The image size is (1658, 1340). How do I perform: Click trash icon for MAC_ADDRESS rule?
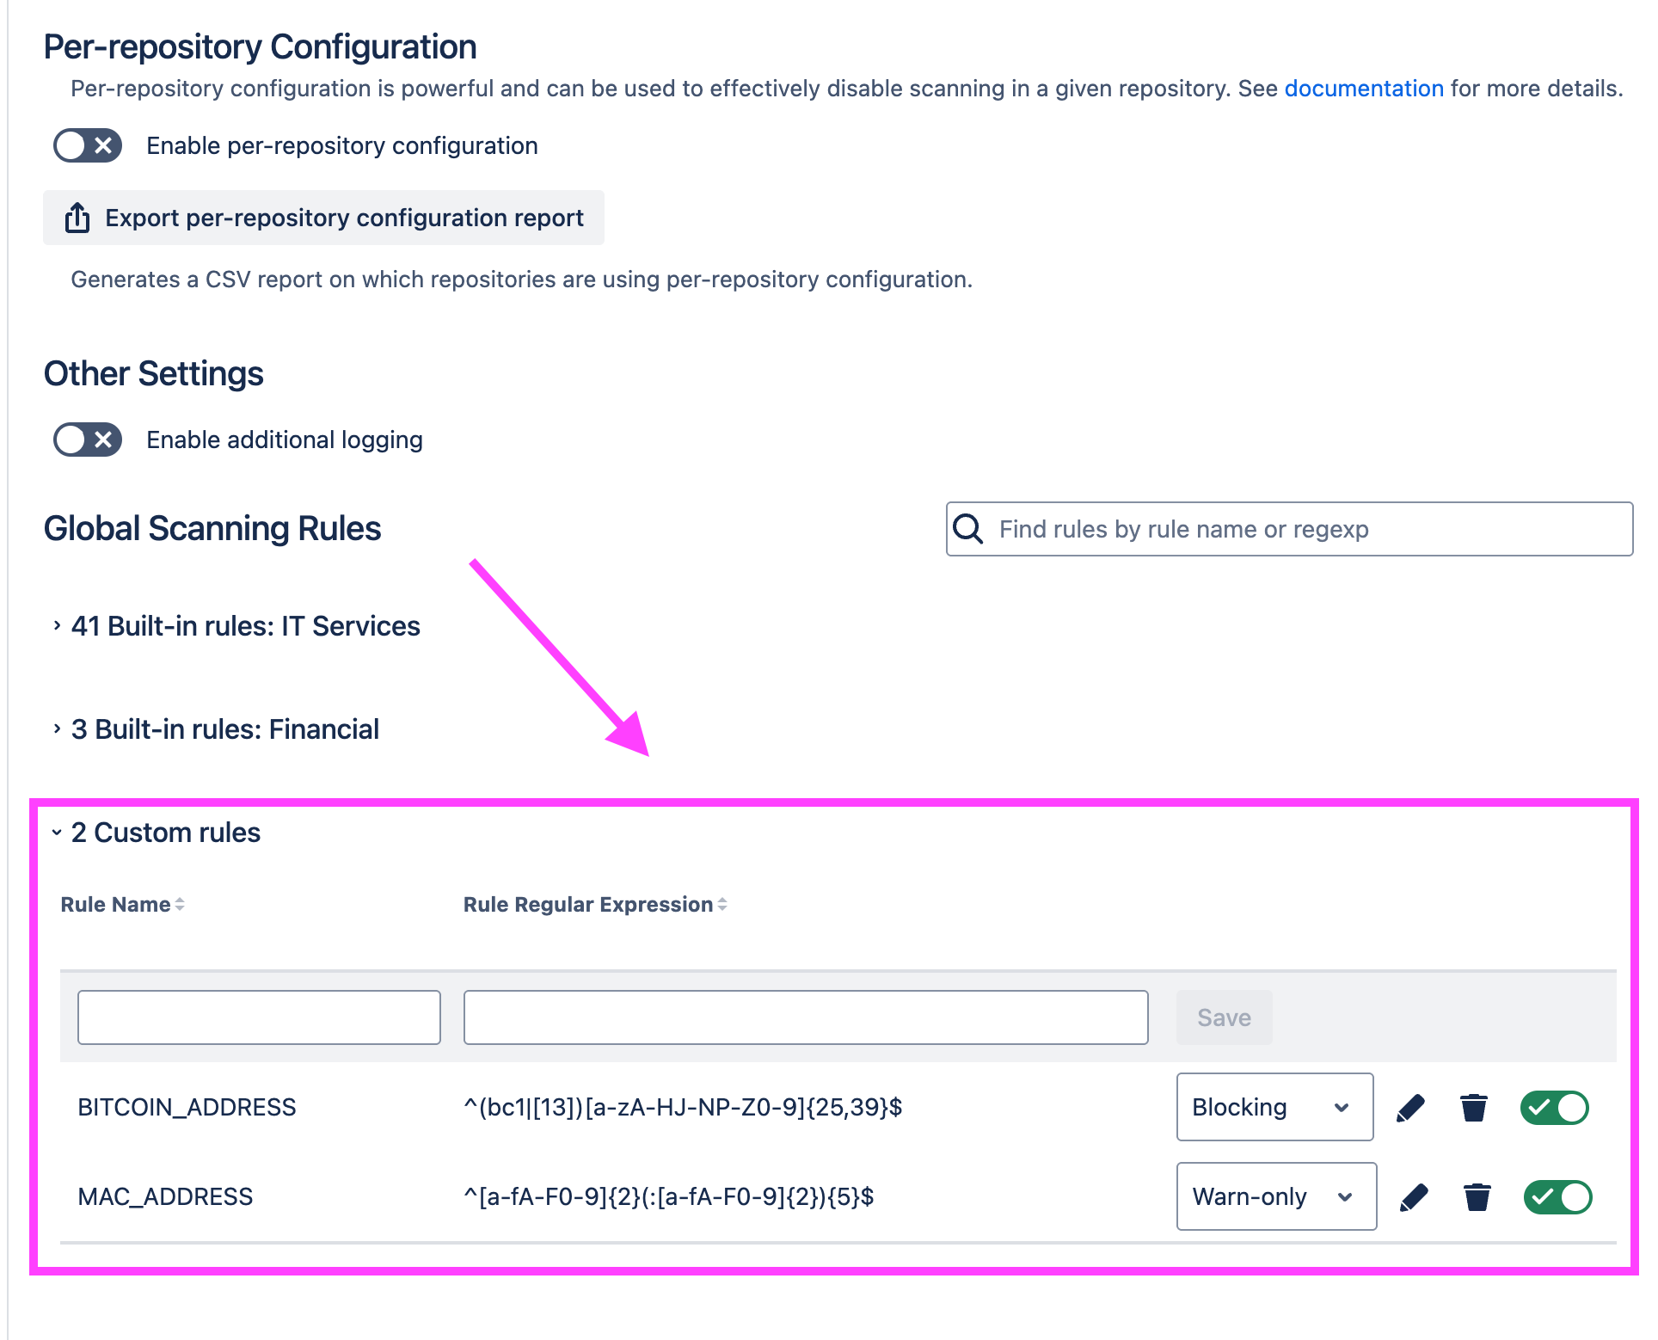click(x=1477, y=1197)
